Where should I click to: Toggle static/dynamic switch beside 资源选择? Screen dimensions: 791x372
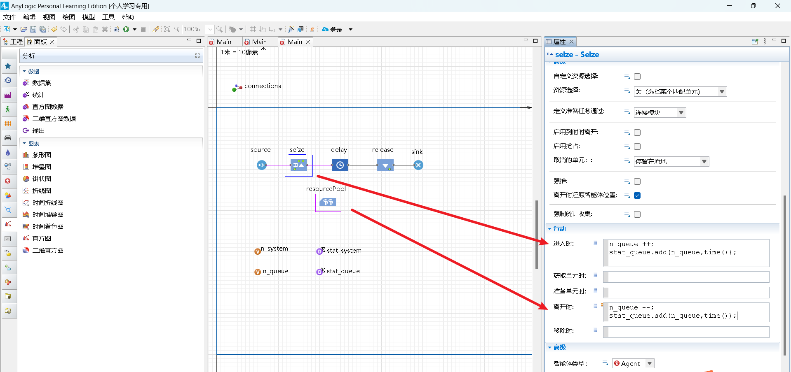[x=627, y=91]
